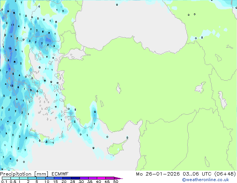The width and height of the screenshot is (237, 183).
Task: Click the (06+48) forecast run label
Action: tap(225, 174)
